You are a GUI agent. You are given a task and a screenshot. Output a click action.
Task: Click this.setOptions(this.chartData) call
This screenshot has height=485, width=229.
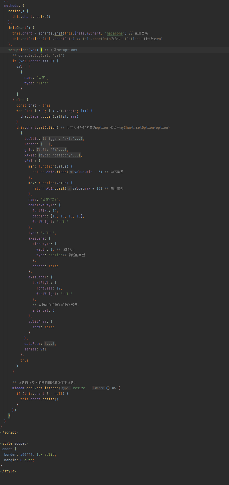click(x=43, y=39)
